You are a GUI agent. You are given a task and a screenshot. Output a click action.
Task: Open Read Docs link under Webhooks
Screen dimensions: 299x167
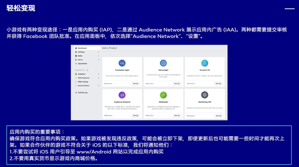pyautogui.click(x=149, y=115)
